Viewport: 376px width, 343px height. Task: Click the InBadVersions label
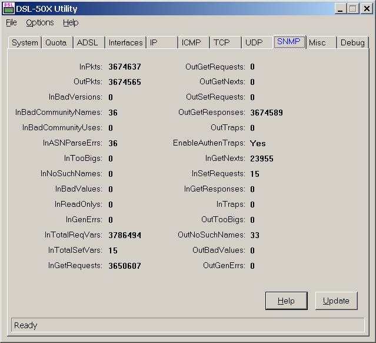(x=75, y=97)
